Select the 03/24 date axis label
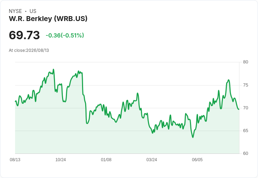258x178 pixels. click(151, 160)
